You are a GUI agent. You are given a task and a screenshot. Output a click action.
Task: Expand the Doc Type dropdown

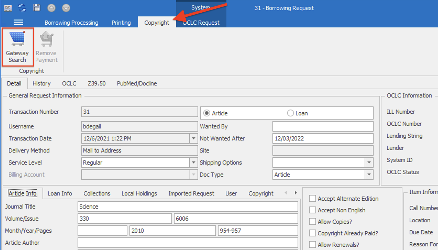[x=369, y=175]
